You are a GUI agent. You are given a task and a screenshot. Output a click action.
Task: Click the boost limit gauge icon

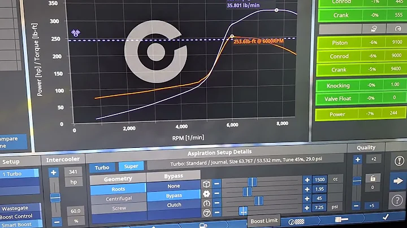(207, 213)
